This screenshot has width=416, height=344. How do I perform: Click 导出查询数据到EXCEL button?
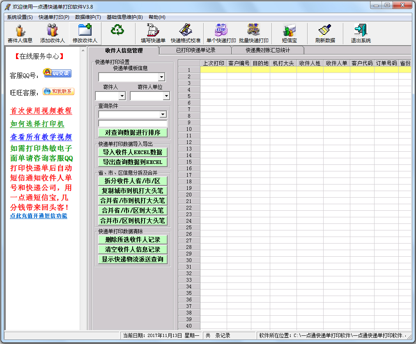click(x=133, y=162)
